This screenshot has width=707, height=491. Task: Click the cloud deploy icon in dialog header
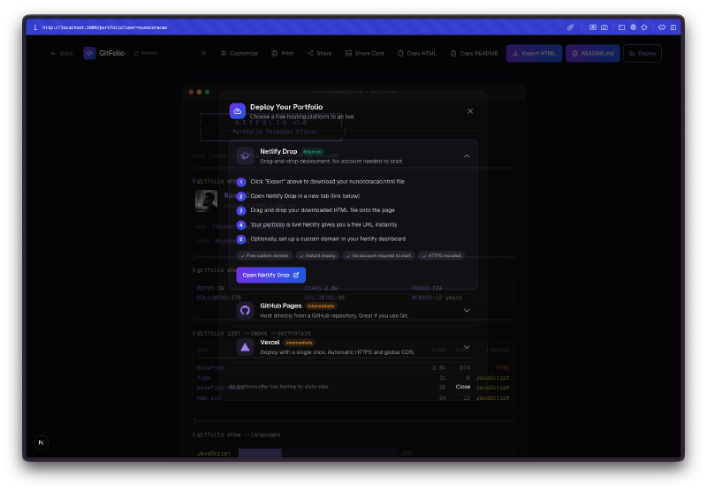click(237, 111)
